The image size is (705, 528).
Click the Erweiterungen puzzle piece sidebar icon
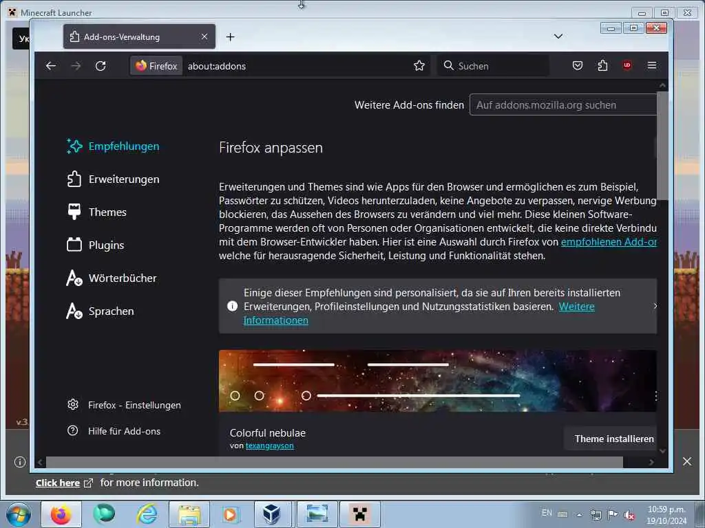74,179
